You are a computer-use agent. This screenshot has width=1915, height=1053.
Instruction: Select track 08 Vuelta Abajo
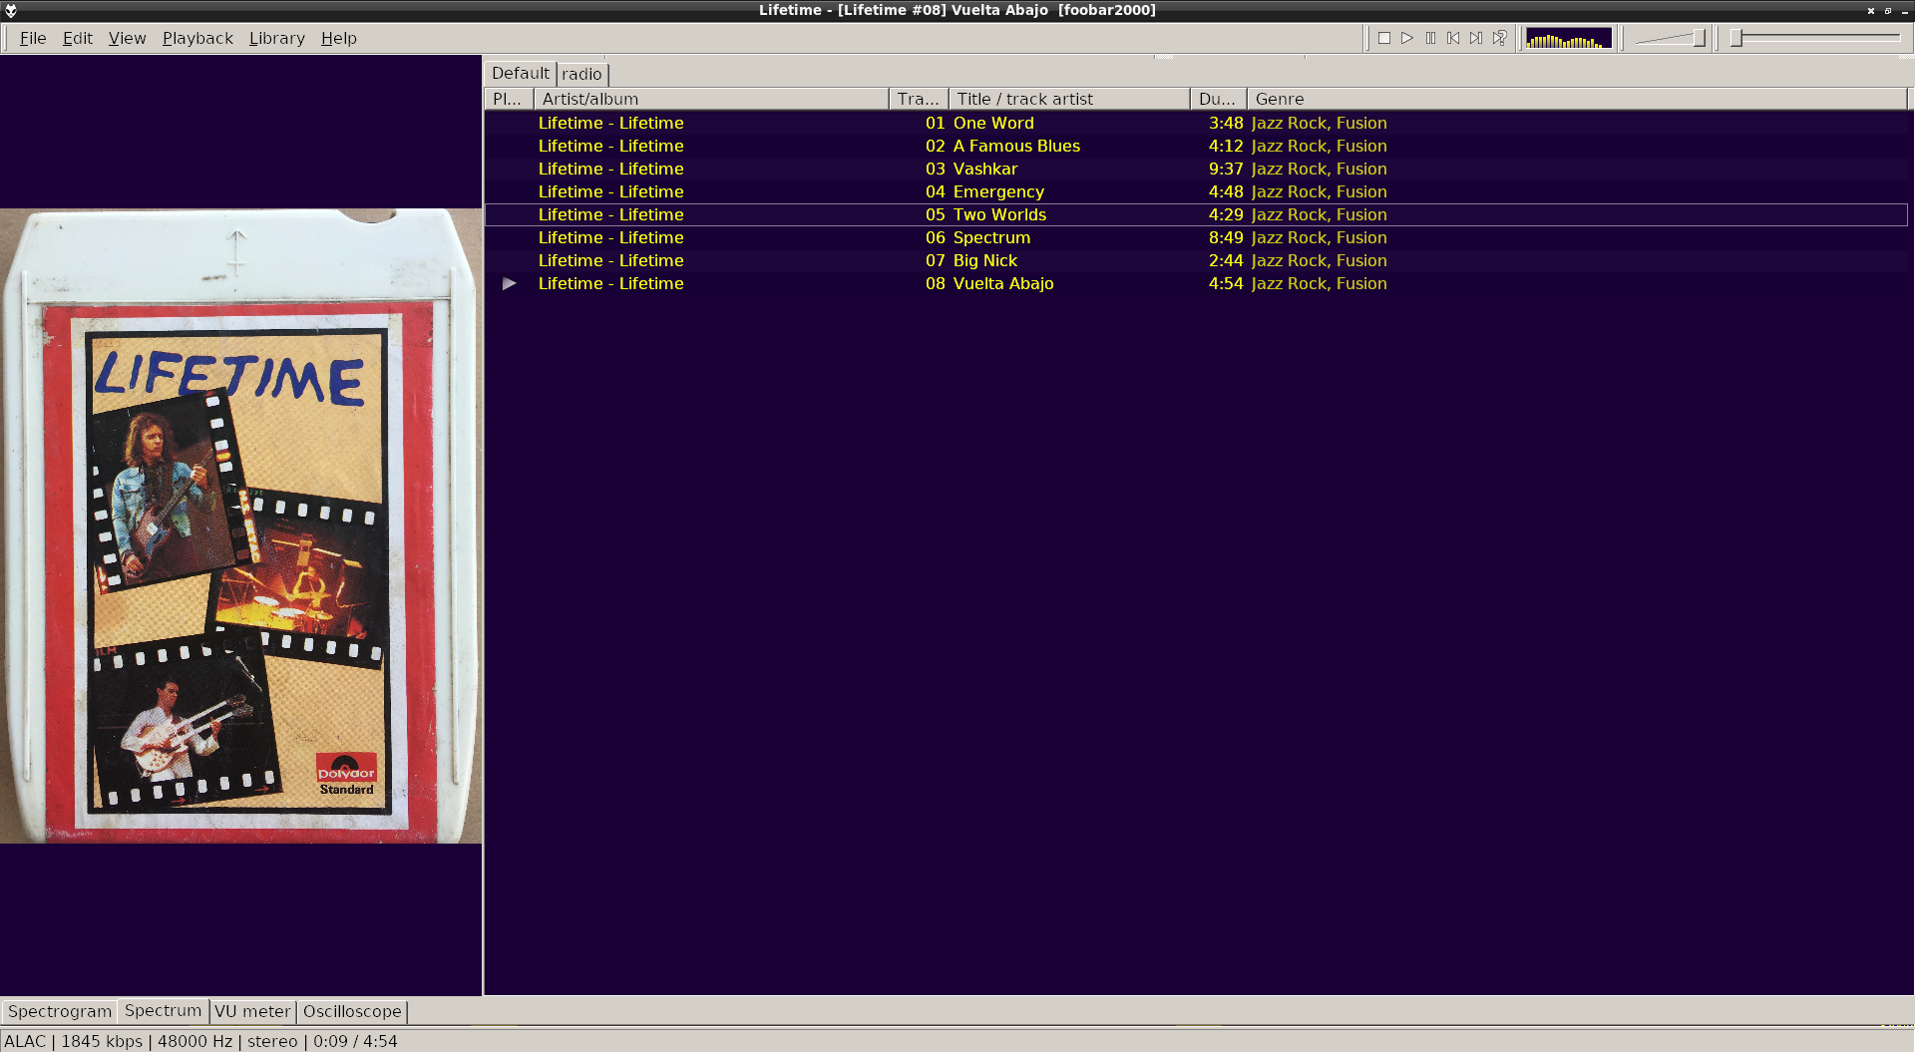click(1196, 283)
